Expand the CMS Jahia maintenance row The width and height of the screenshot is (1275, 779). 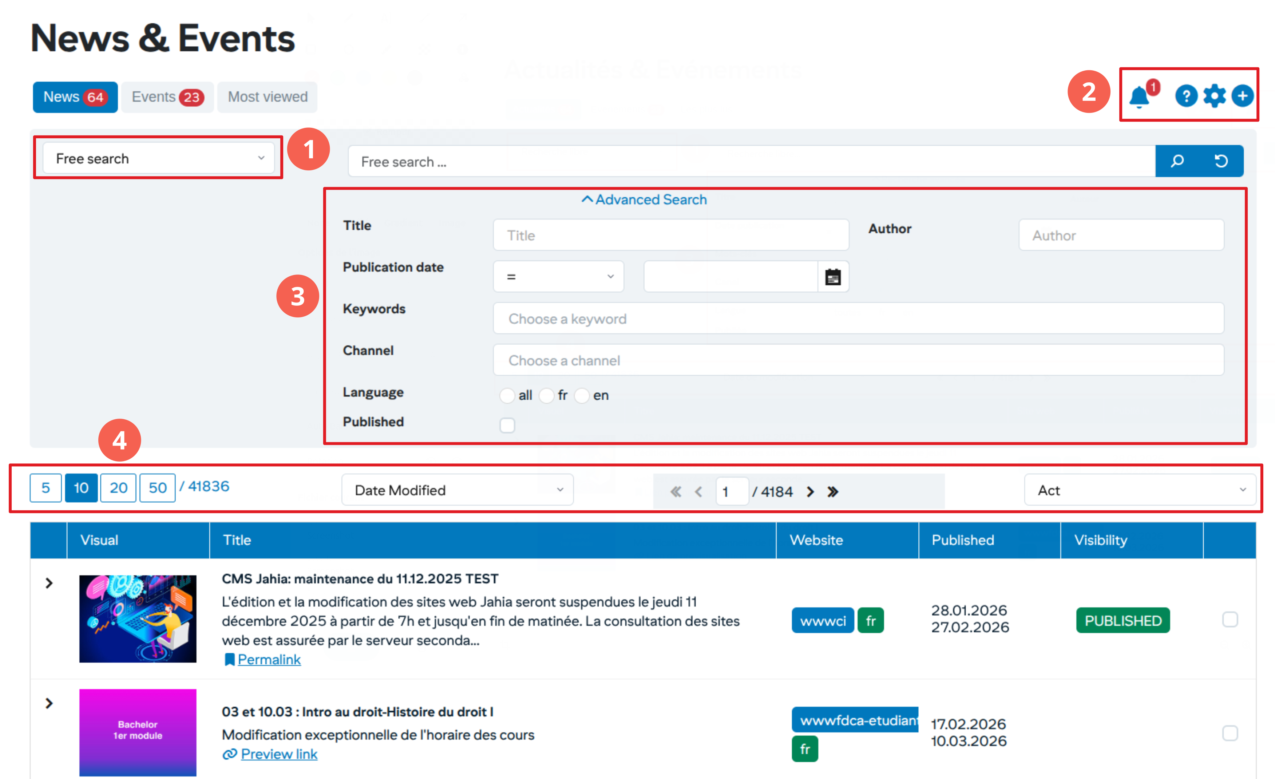click(x=49, y=584)
